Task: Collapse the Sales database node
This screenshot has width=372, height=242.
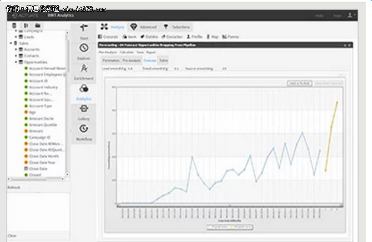Action: [x=11, y=43]
